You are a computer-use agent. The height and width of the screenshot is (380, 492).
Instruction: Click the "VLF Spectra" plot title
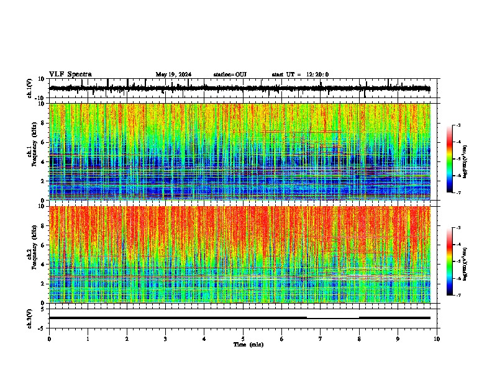coord(70,75)
